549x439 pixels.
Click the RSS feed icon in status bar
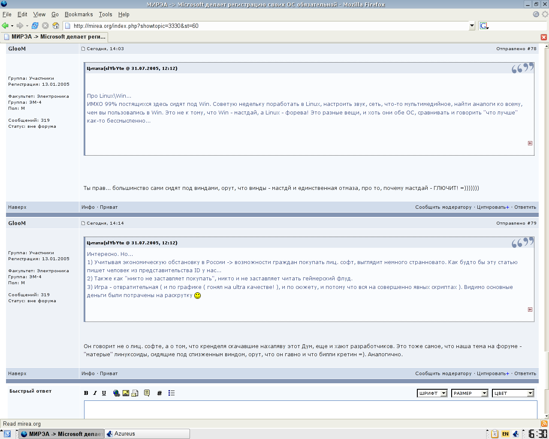(x=544, y=424)
